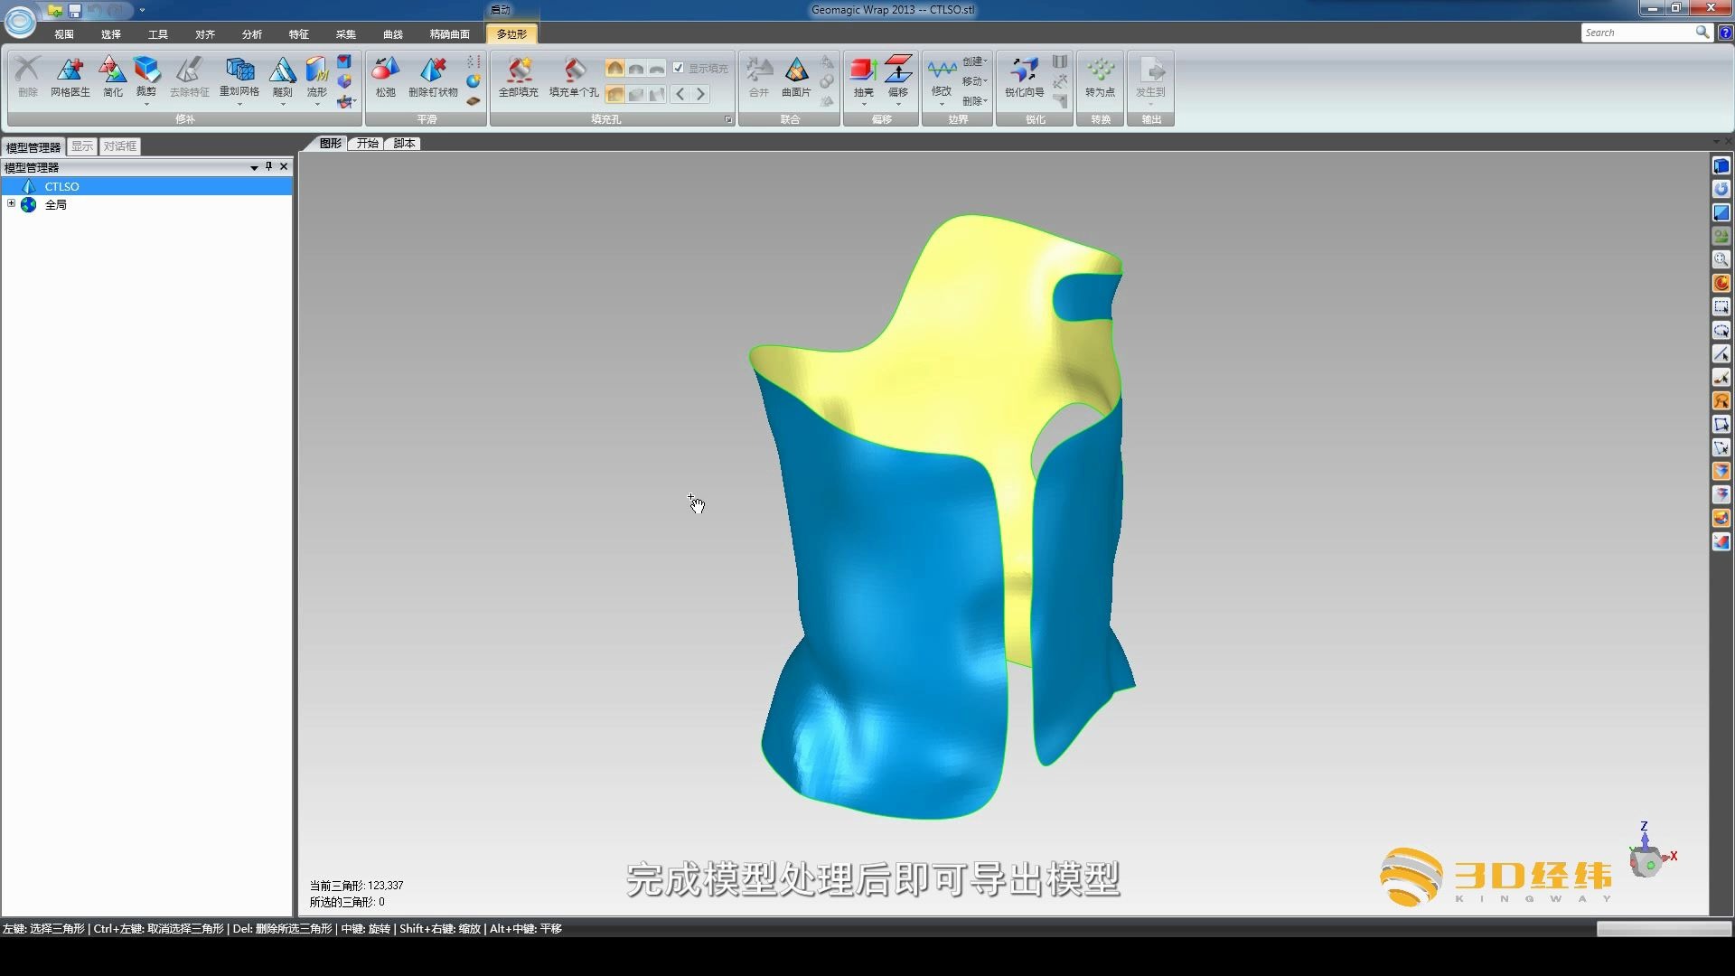Viewport: 1735px width, 976px height.
Task: Open the 简化 (Simplify) tool
Action: pyautogui.click(x=112, y=80)
